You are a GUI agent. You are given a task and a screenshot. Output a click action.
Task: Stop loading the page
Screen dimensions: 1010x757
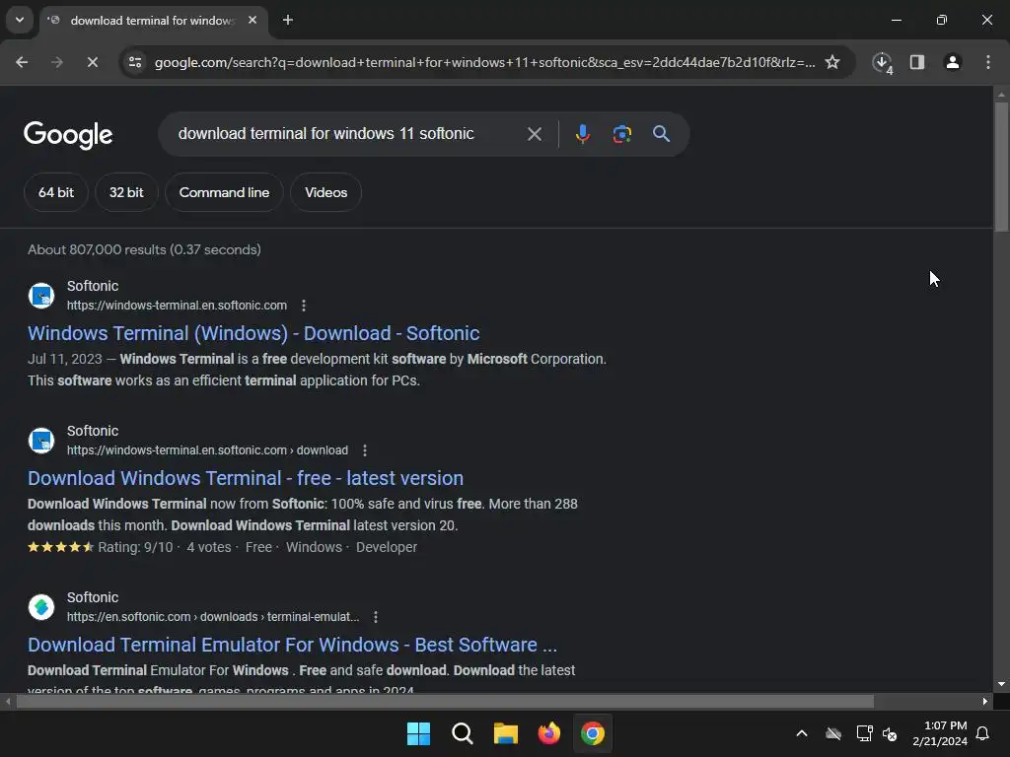(92, 62)
